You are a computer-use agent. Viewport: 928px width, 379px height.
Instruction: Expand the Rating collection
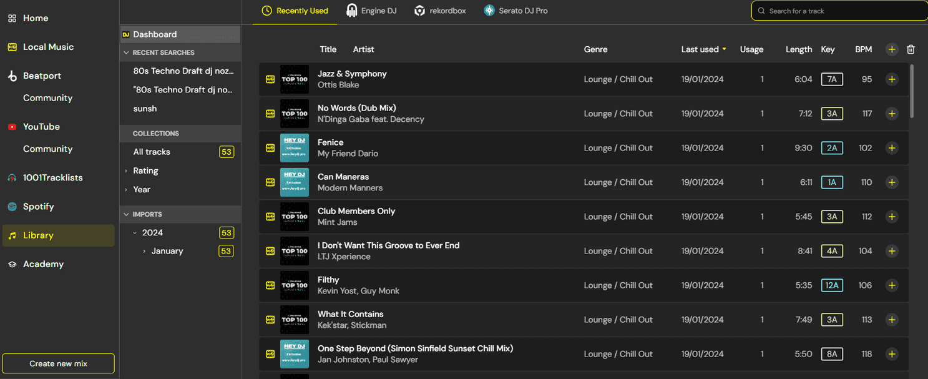pos(127,170)
